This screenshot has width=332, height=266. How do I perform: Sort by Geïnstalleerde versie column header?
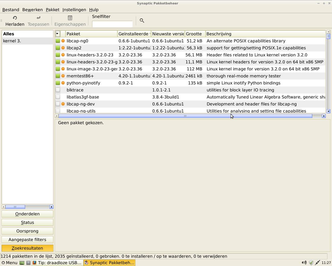pyautogui.click(x=134, y=34)
